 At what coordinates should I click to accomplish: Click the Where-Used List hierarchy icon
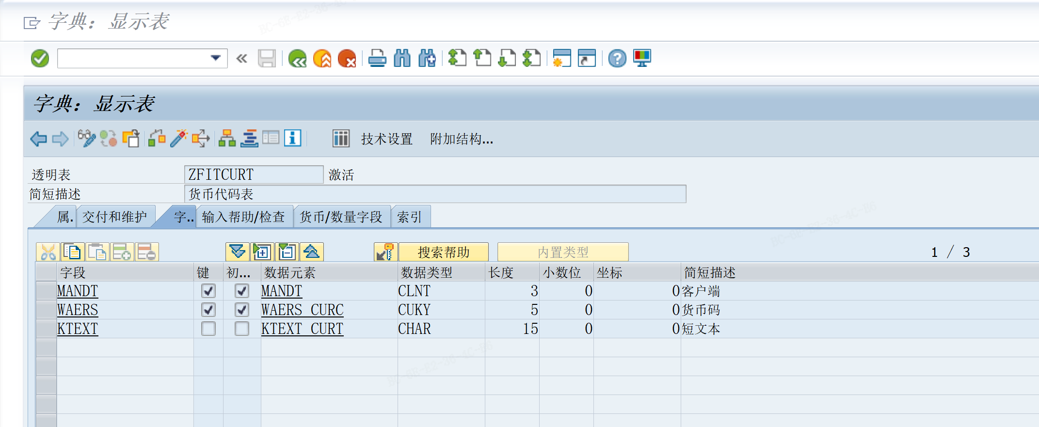pos(227,139)
